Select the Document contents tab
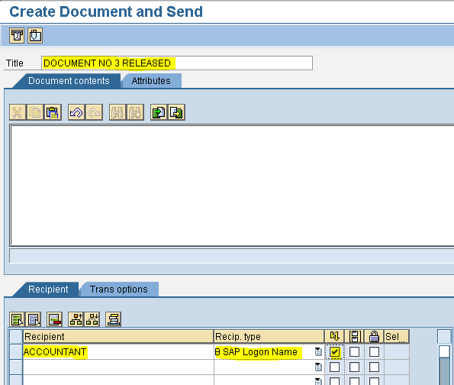The width and height of the screenshot is (454, 385). point(69,81)
